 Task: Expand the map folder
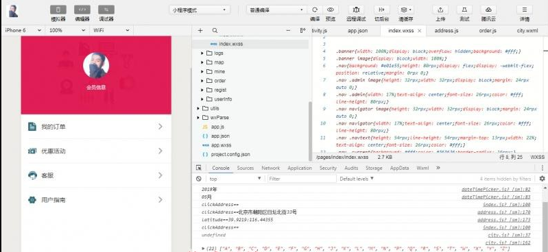202,62
